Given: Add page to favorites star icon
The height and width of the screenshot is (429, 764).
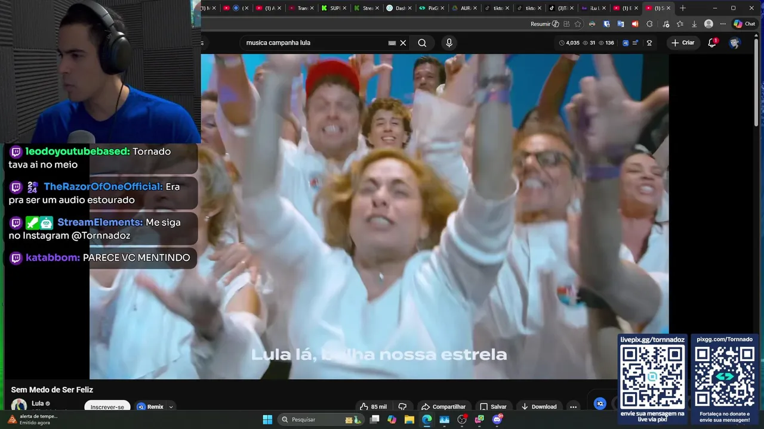Looking at the screenshot, I should 578,24.
